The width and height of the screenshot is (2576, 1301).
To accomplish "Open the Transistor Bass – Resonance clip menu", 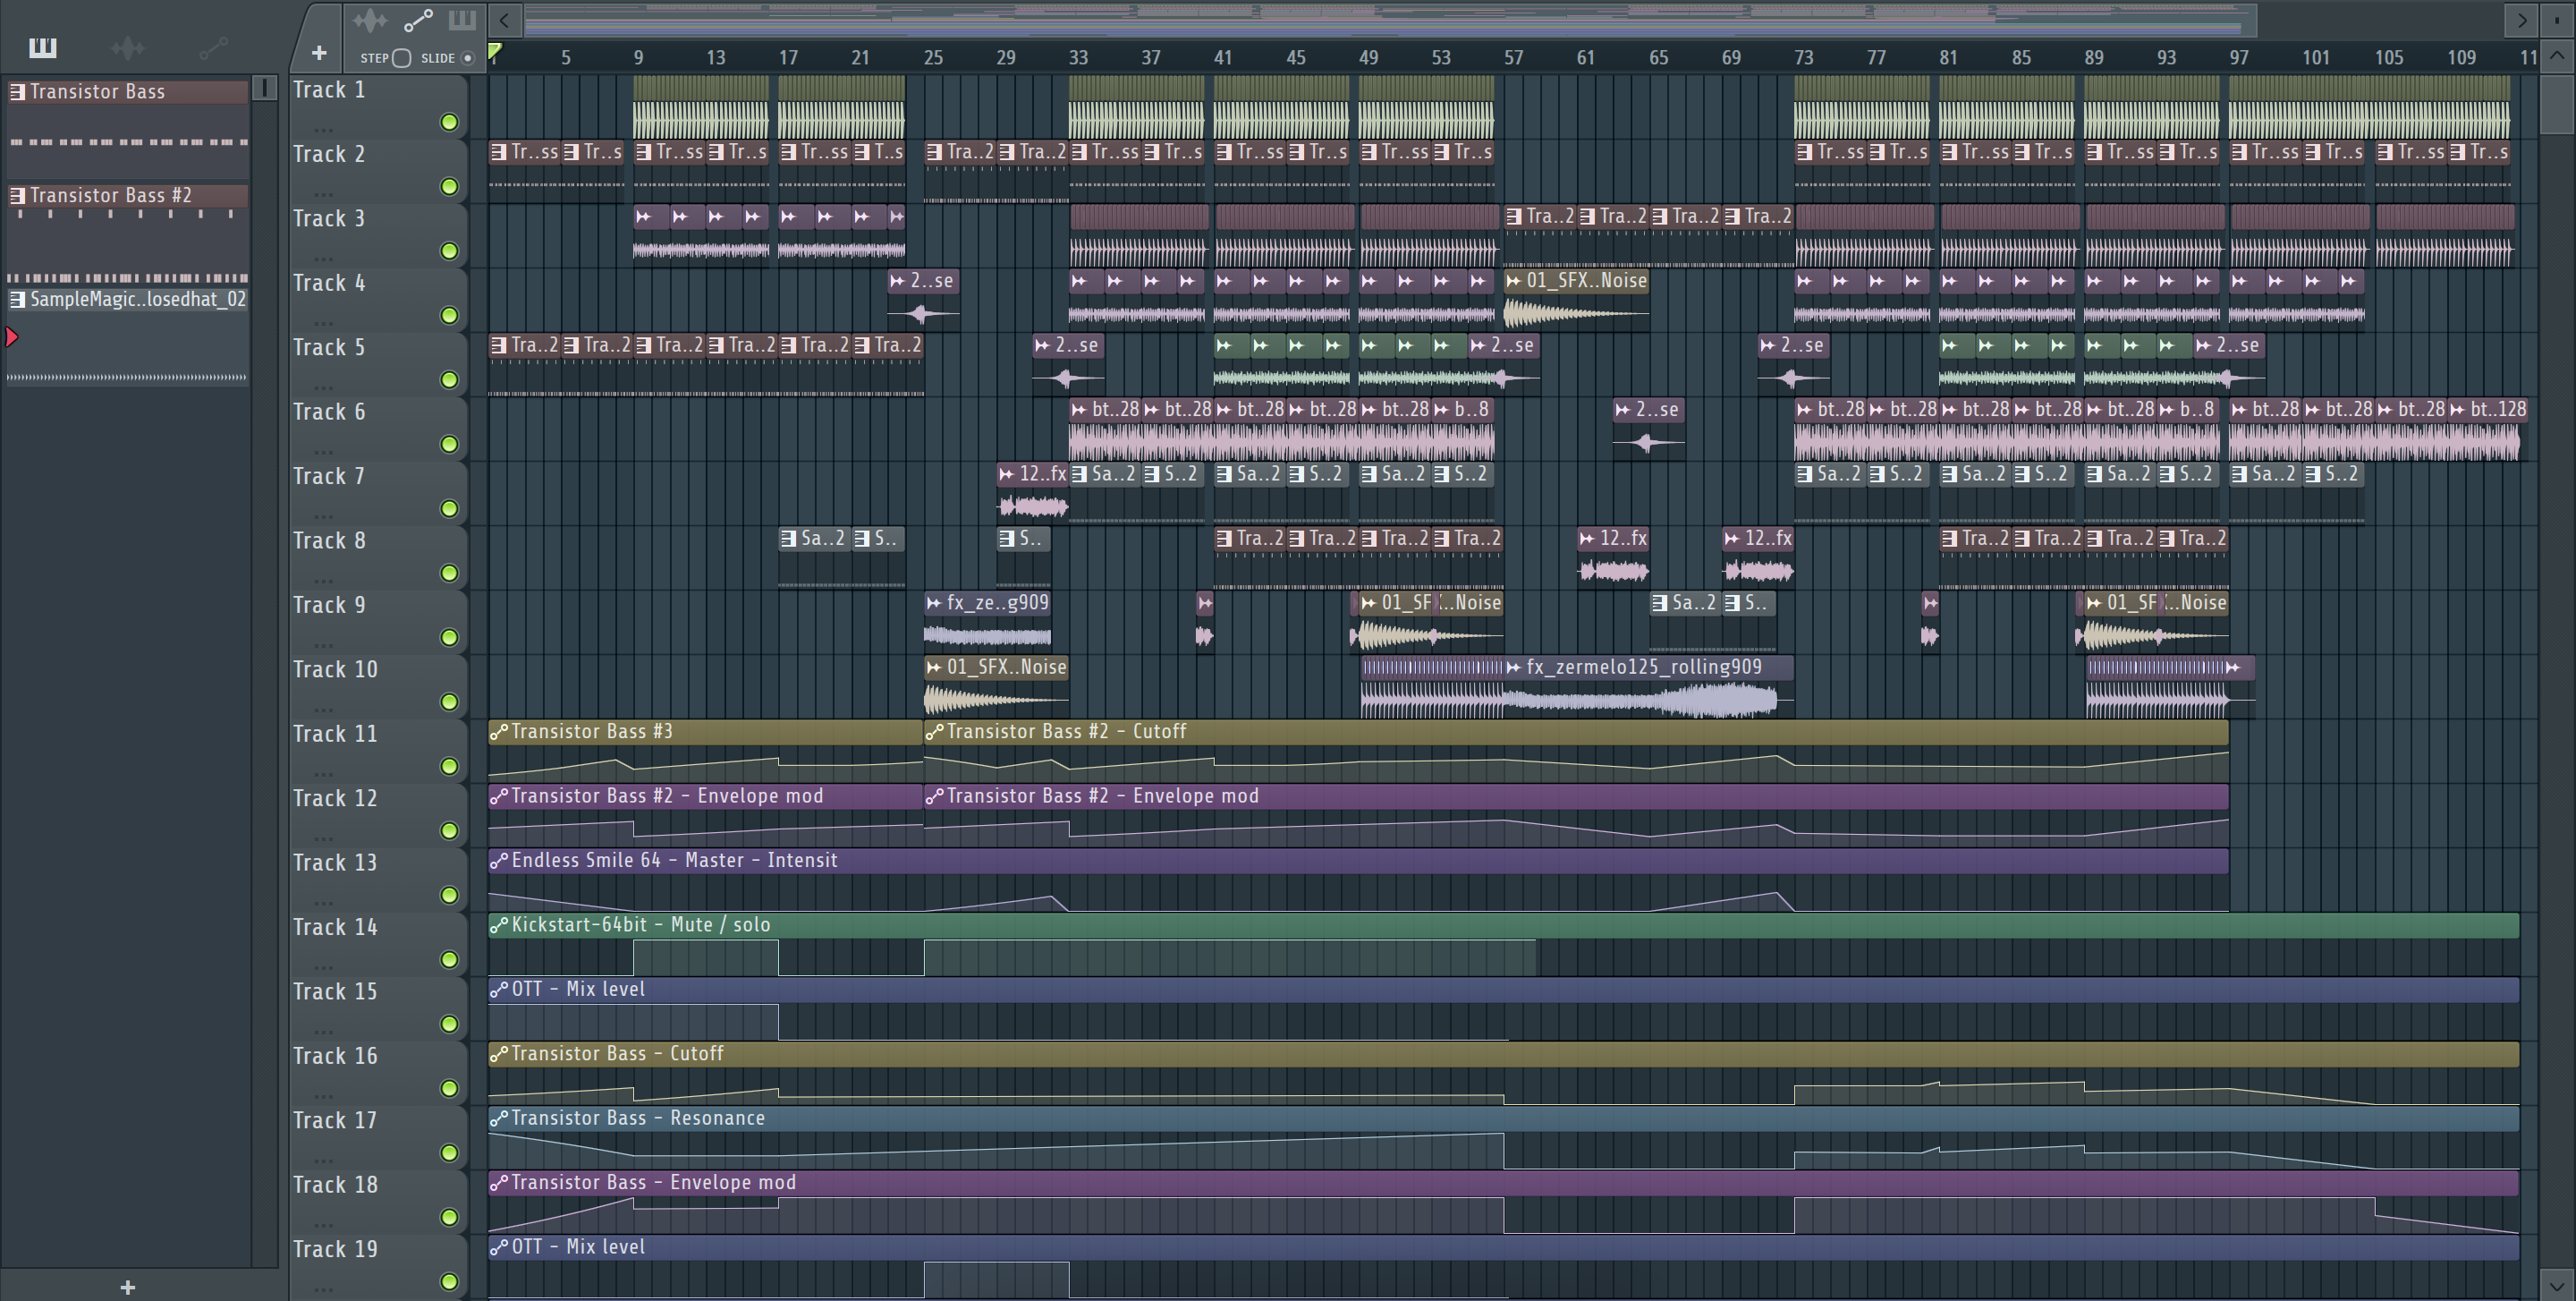I will 498,1118.
